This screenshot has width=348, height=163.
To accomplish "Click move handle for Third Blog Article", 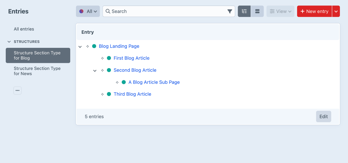I will (103, 94).
